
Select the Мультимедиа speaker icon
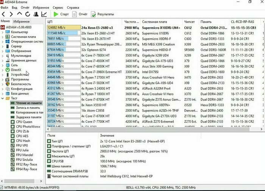(8, 55)
